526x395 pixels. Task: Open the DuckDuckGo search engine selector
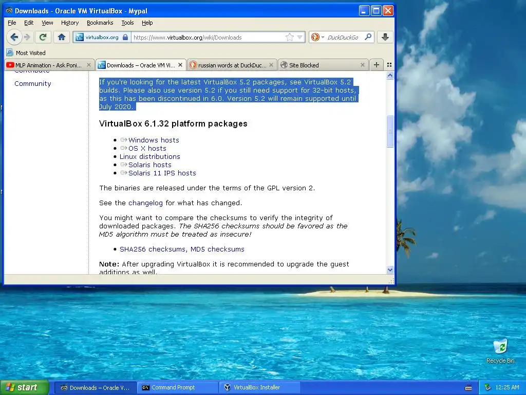click(317, 37)
